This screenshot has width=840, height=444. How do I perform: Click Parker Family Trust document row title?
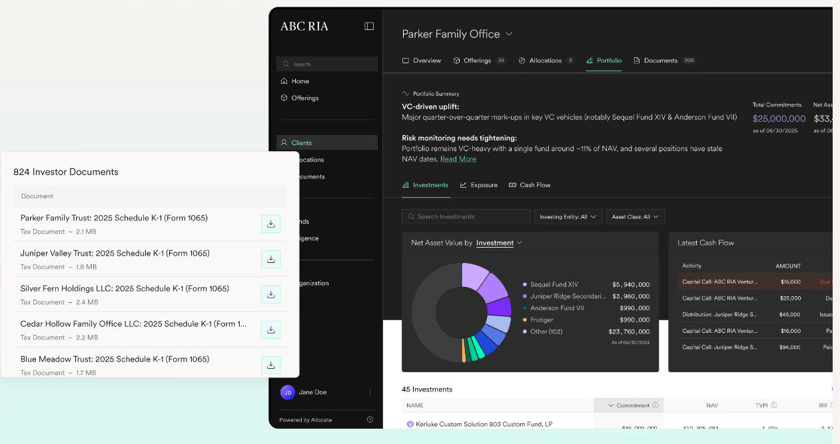pos(114,218)
